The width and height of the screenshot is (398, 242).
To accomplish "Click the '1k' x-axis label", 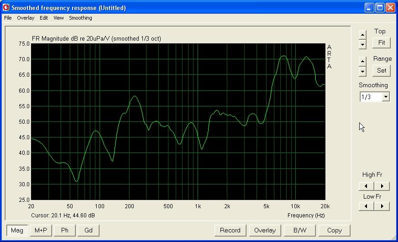I will tap(198, 206).
